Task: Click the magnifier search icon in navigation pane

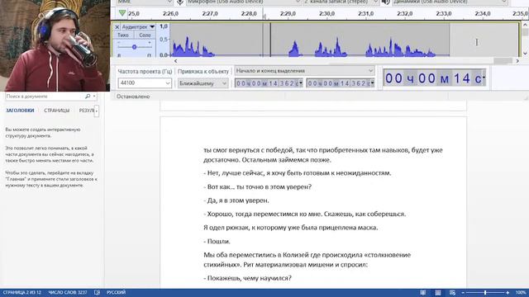Action: [x=88, y=97]
